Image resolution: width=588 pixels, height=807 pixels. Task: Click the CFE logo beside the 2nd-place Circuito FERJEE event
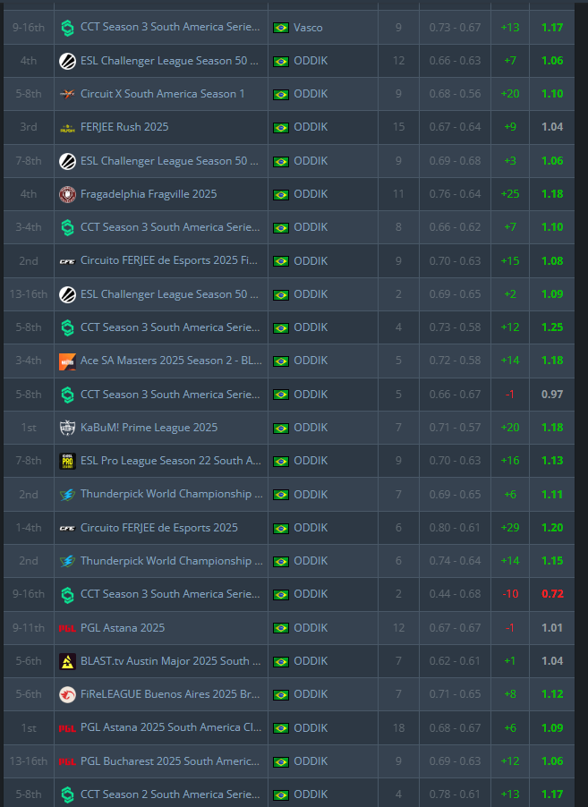pos(67,261)
